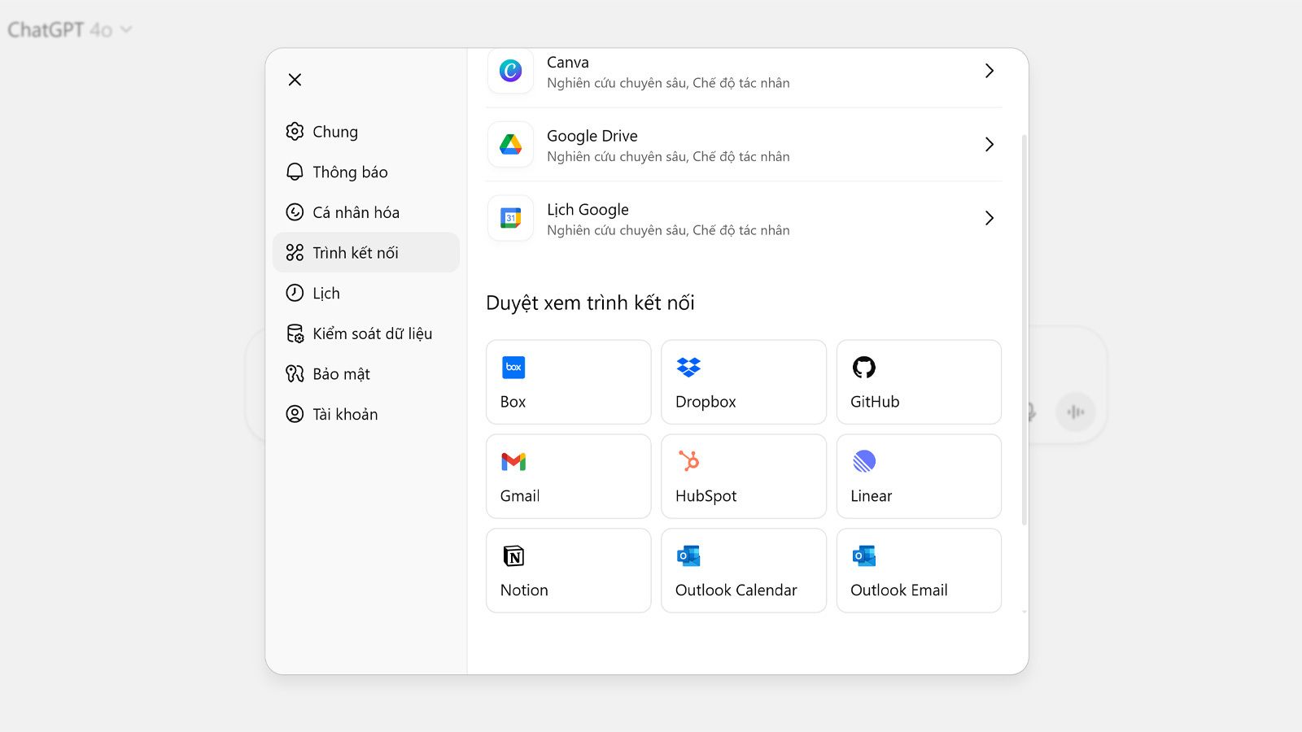The image size is (1302, 732).
Task: Click the Duyệt xem trình kết nối heading
Action: pyautogui.click(x=590, y=303)
